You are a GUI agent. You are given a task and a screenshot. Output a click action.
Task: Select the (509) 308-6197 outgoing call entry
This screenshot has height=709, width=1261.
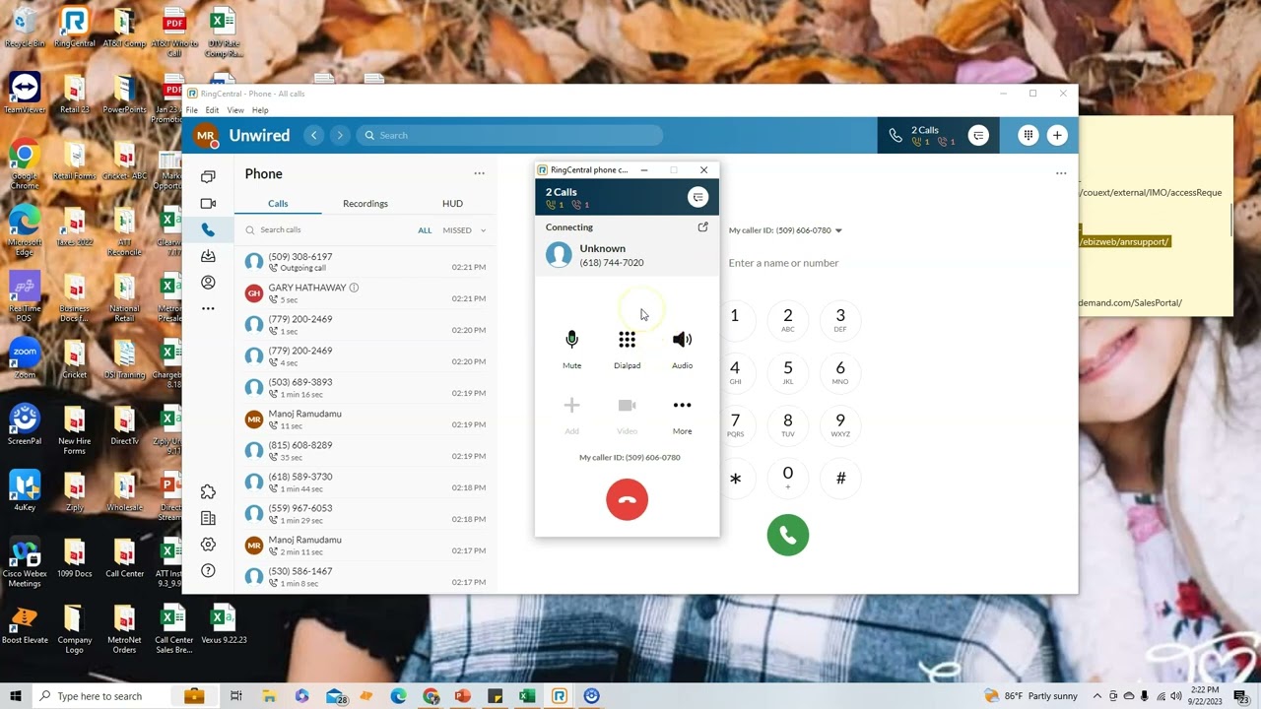365,262
